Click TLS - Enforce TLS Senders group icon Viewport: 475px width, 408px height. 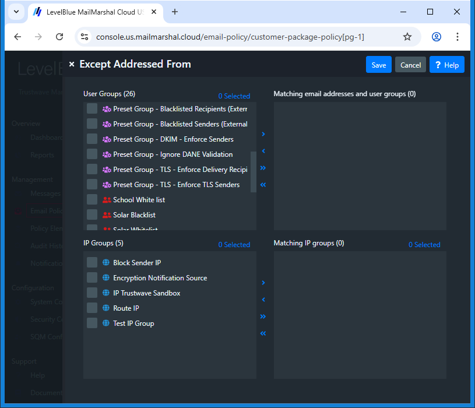pos(107,185)
